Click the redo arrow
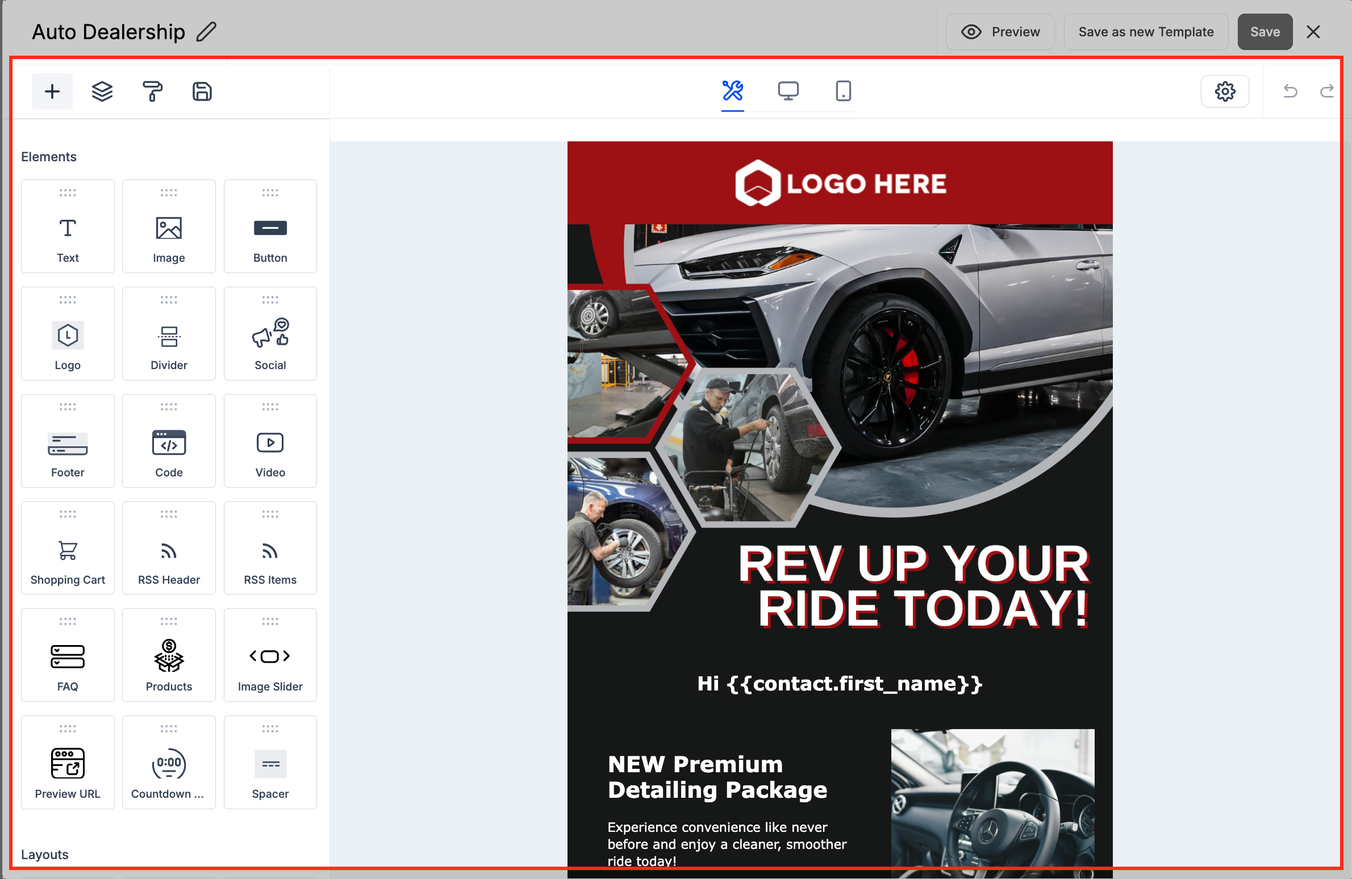This screenshot has width=1352, height=879. pyautogui.click(x=1326, y=91)
